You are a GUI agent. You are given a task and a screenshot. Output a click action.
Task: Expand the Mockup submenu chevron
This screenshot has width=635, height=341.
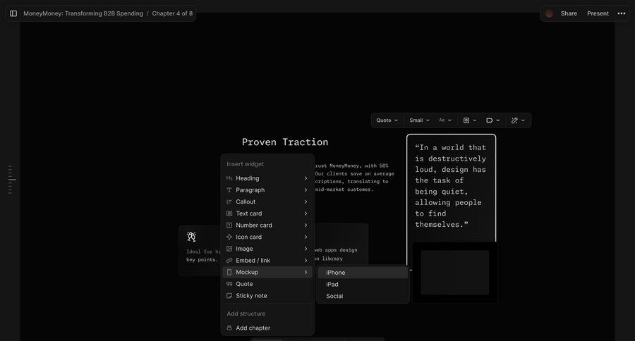pos(306,272)
